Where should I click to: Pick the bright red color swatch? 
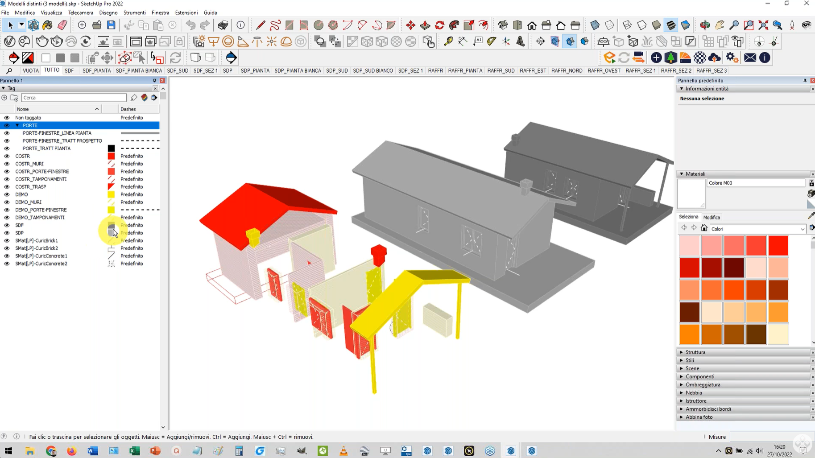coord(778,246)
